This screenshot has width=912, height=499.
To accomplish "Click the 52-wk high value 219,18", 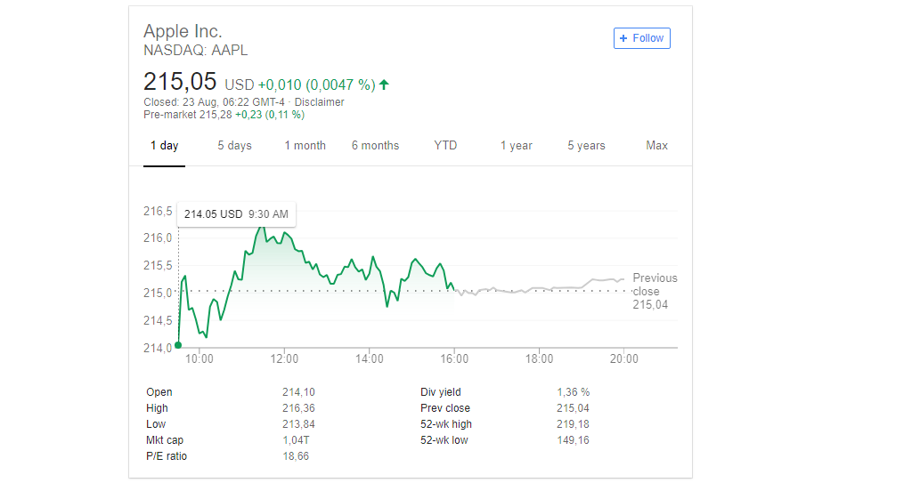I will (573, 424).
